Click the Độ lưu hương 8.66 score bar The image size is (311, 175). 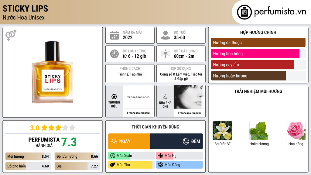point(77,156)
